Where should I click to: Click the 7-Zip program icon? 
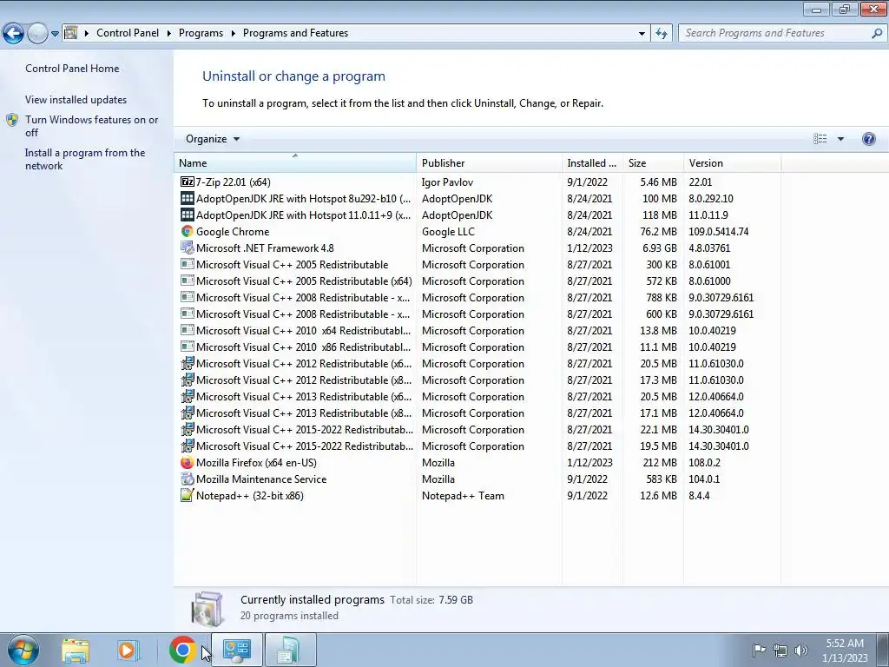188,182
